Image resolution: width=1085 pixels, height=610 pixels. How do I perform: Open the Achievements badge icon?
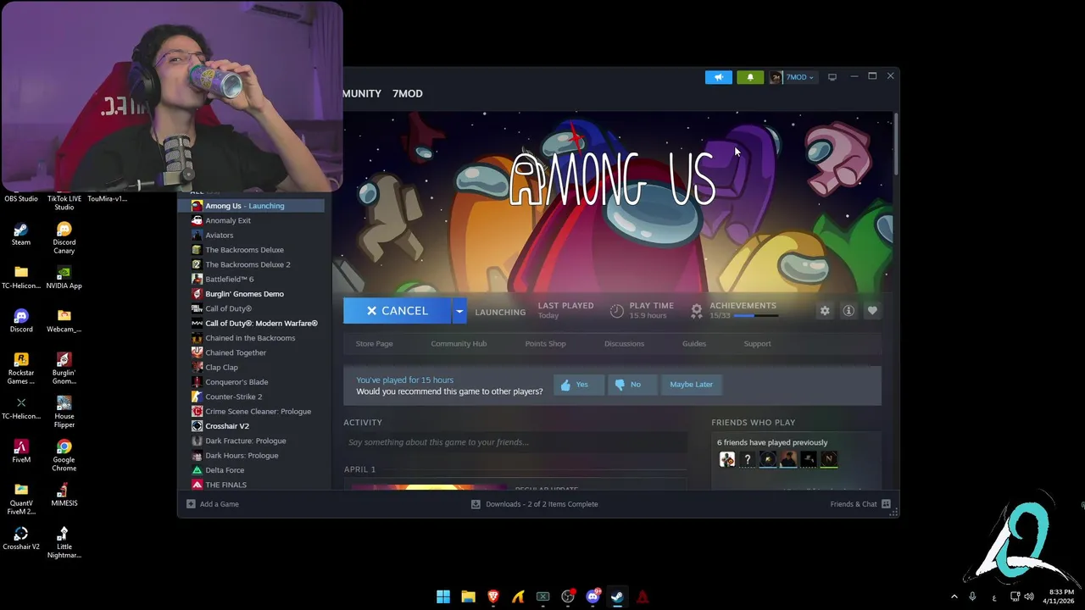pyautogui.click(x=696, y=311)
